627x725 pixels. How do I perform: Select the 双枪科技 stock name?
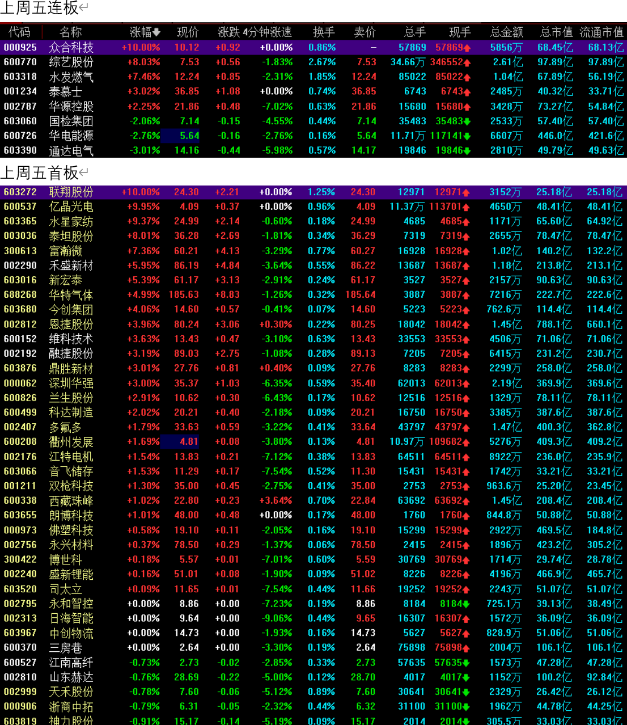(x=71, y=486)
